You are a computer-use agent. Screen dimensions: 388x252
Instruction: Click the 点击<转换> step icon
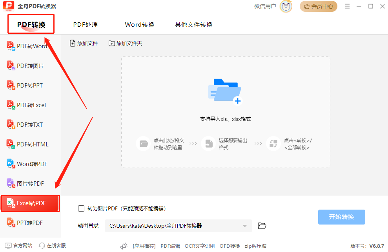[273, 144]
